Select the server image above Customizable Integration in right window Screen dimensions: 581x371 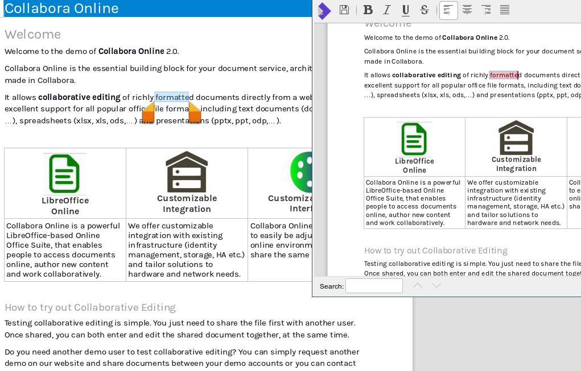click(516, 137)
